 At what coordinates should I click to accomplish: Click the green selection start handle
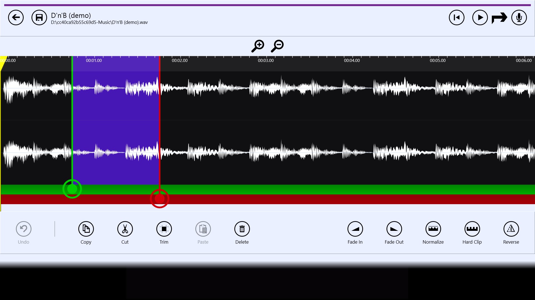[72, 189]
